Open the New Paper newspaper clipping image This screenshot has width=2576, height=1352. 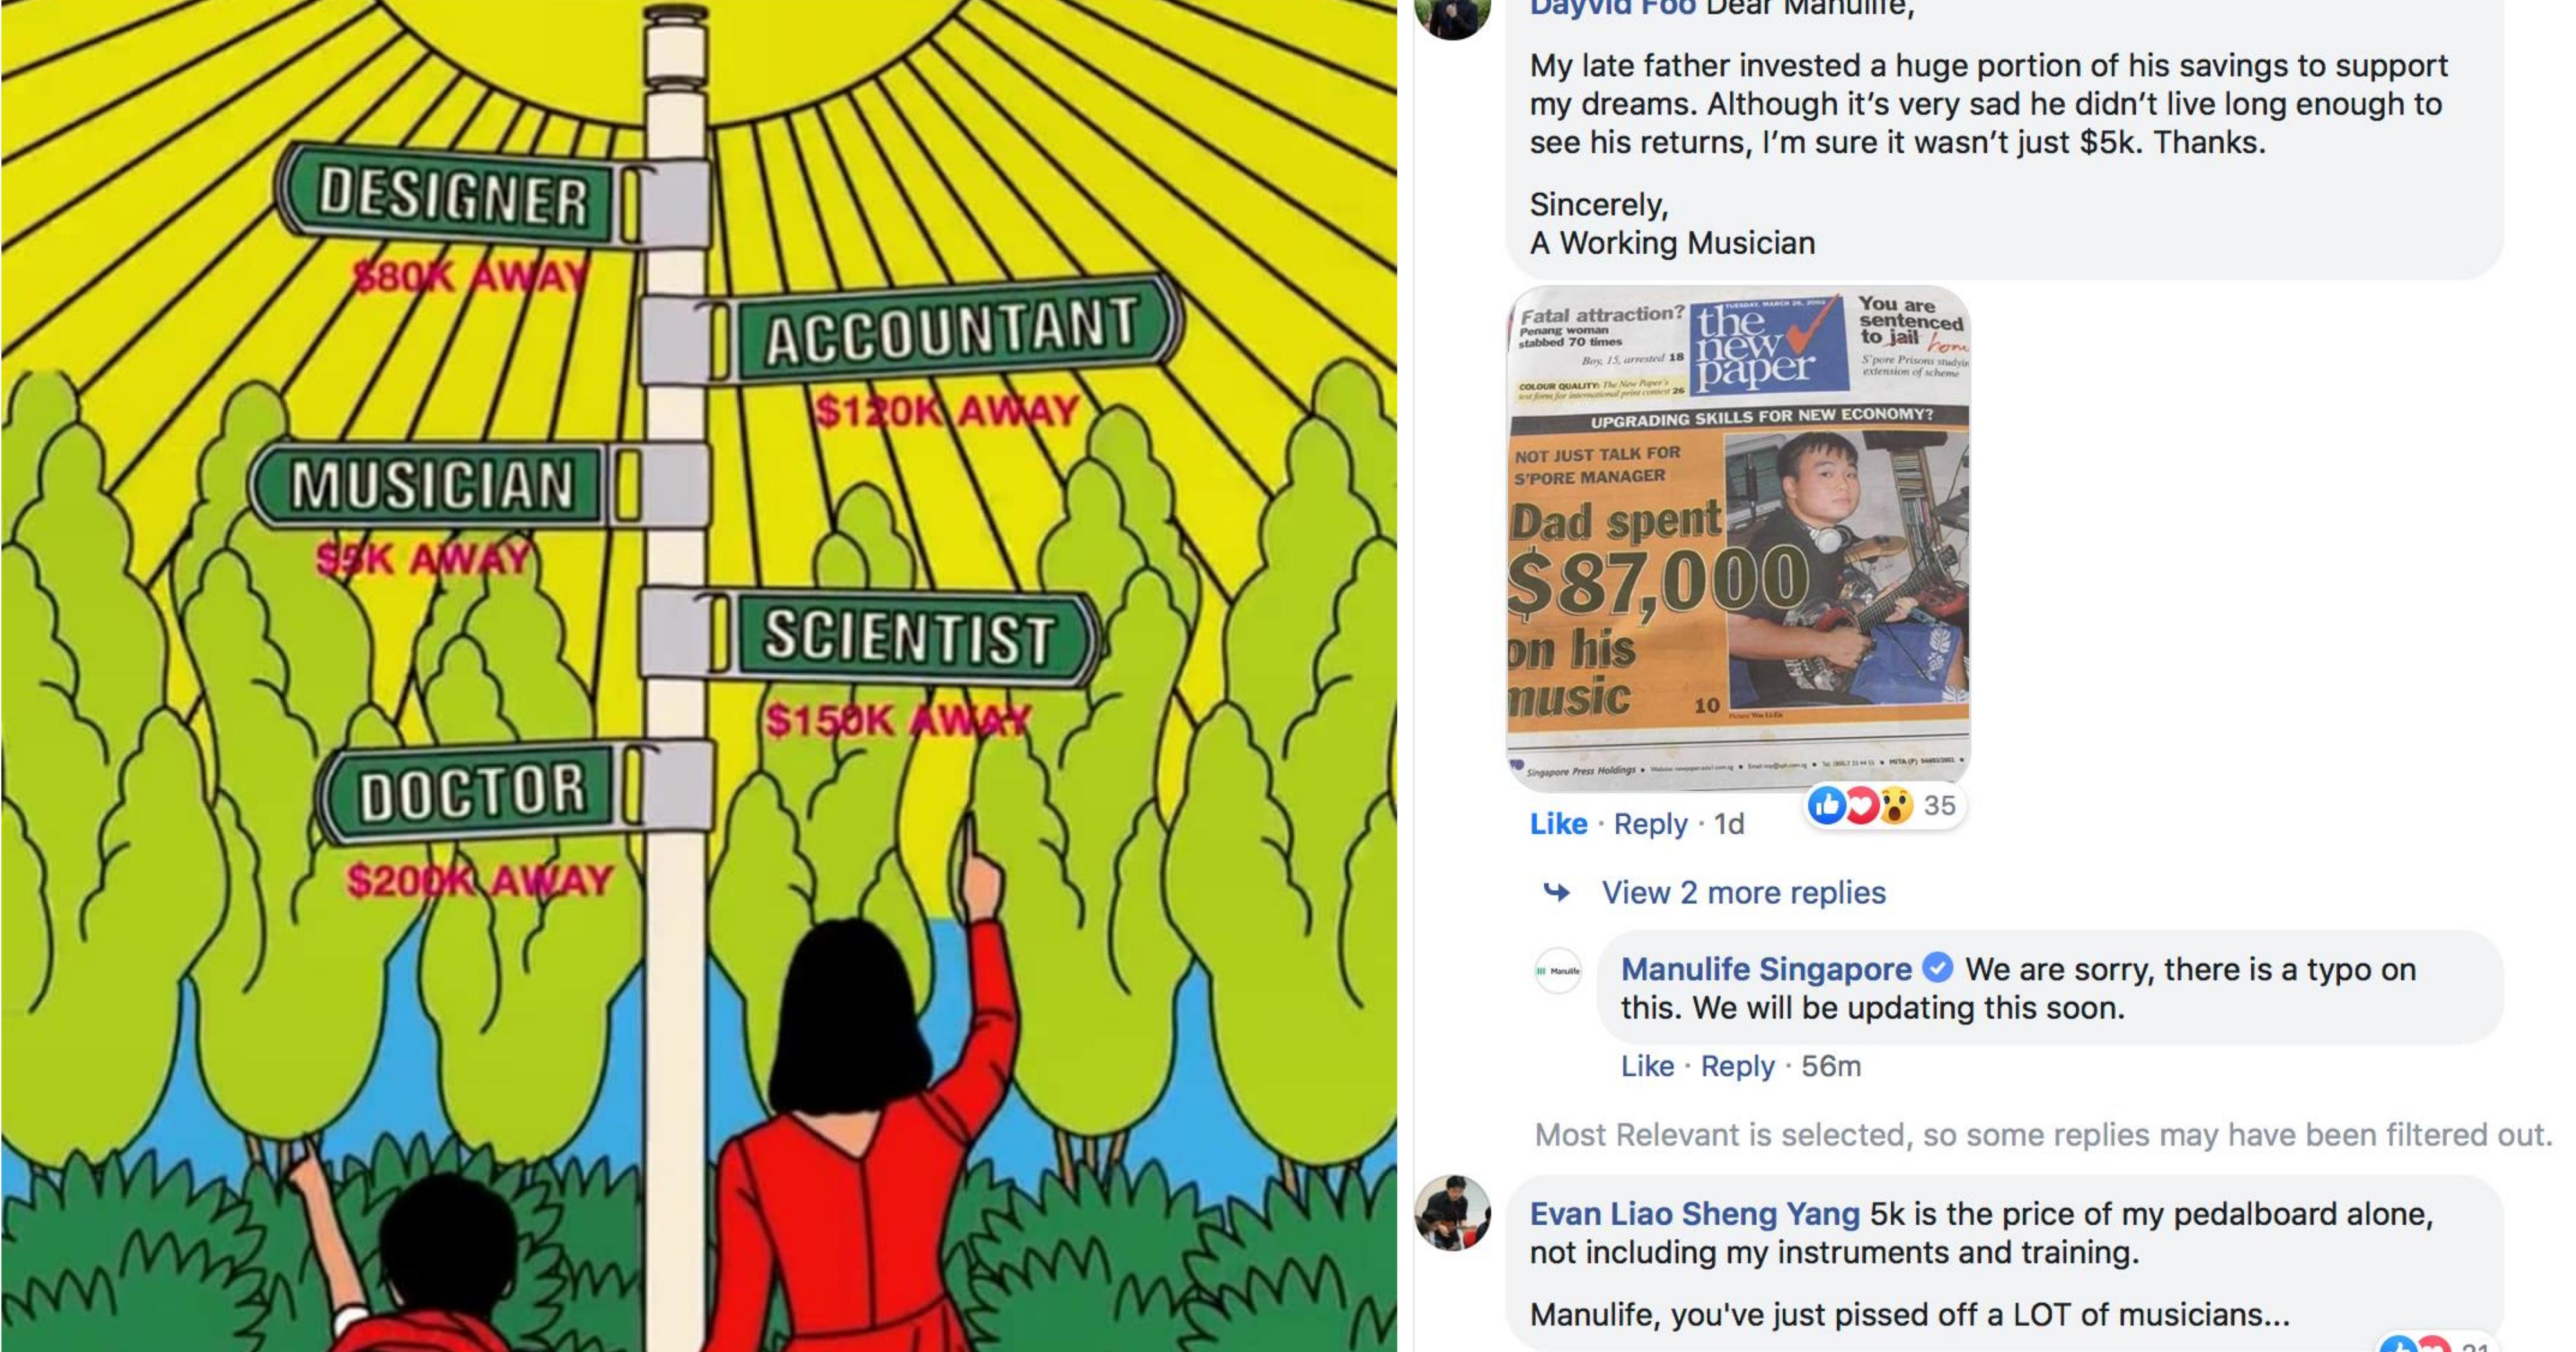pyautogui.click(x=1738, y=537)
